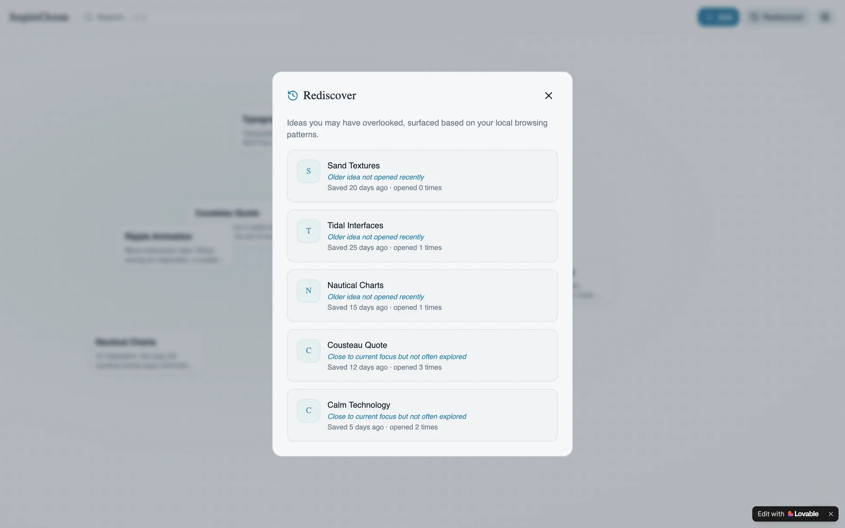Dismiss the Edit with Lovable badge
The image size is (845, 528).
[830, 514]
